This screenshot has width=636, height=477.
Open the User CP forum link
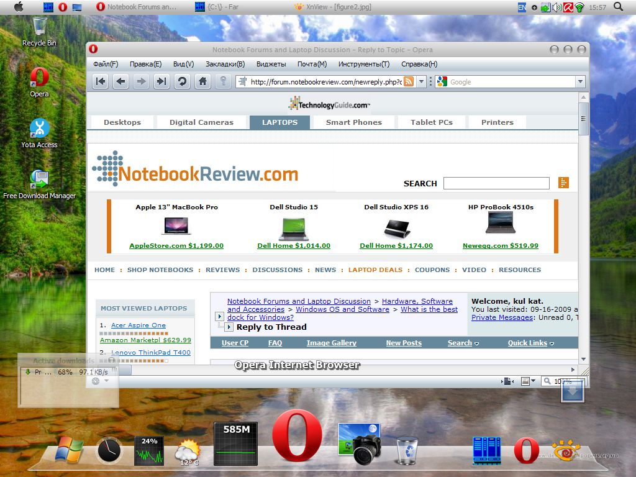pyautogui.click(x=235, y=343)
